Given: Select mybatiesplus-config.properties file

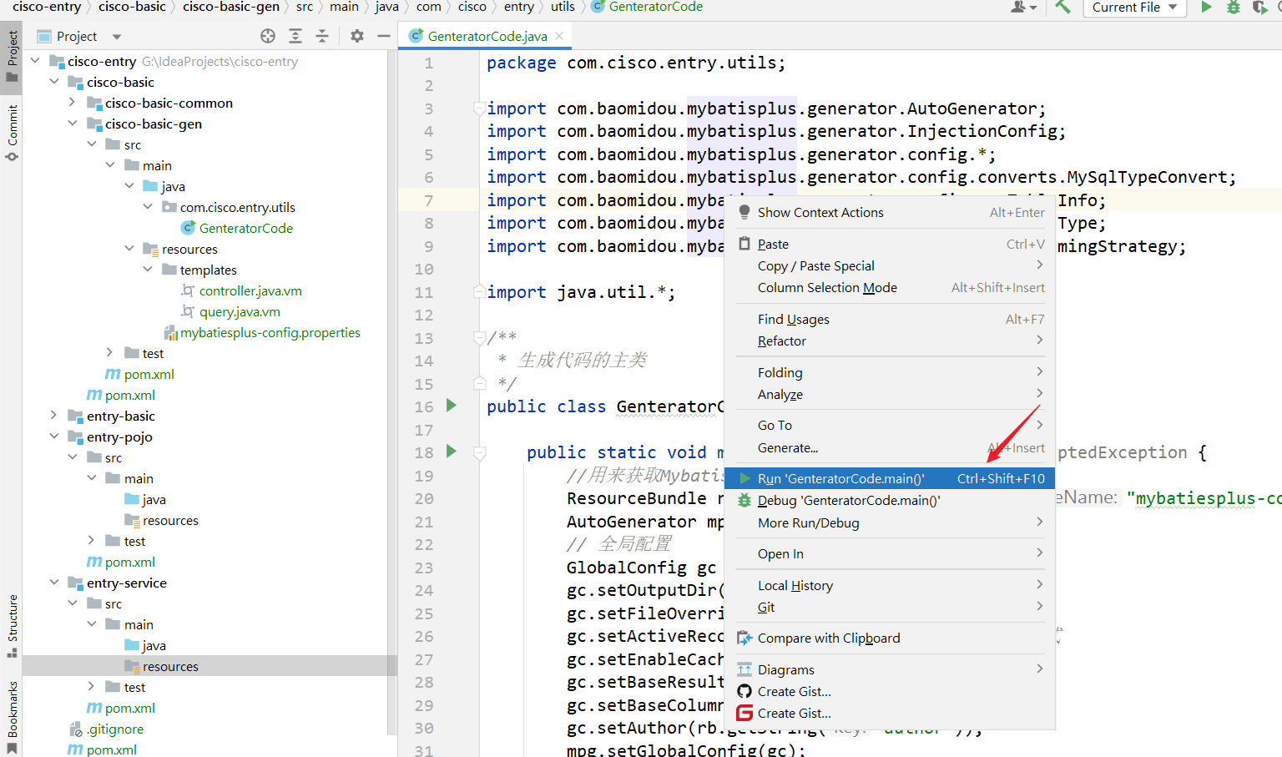Looking at the screenshot, I should tap(270, 332).
